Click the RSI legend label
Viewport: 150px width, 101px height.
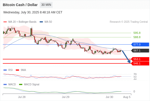pyautogui.click(x=10, y=70)
